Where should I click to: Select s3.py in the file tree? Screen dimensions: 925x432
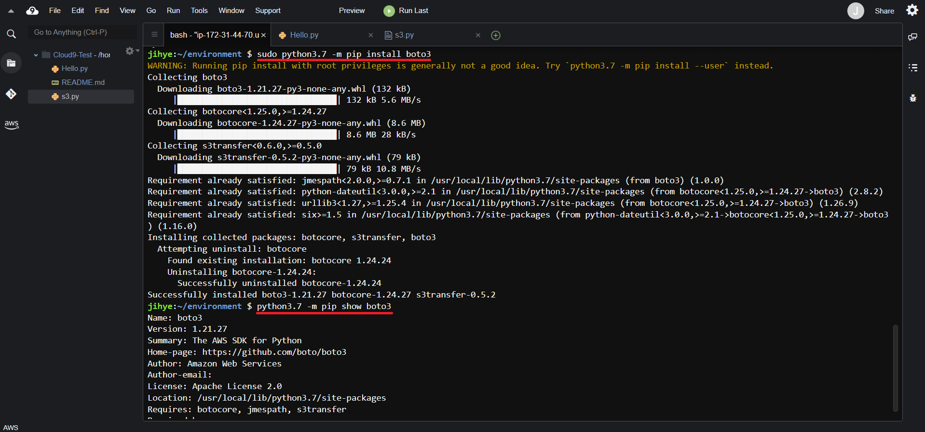(x=70, y=96)
